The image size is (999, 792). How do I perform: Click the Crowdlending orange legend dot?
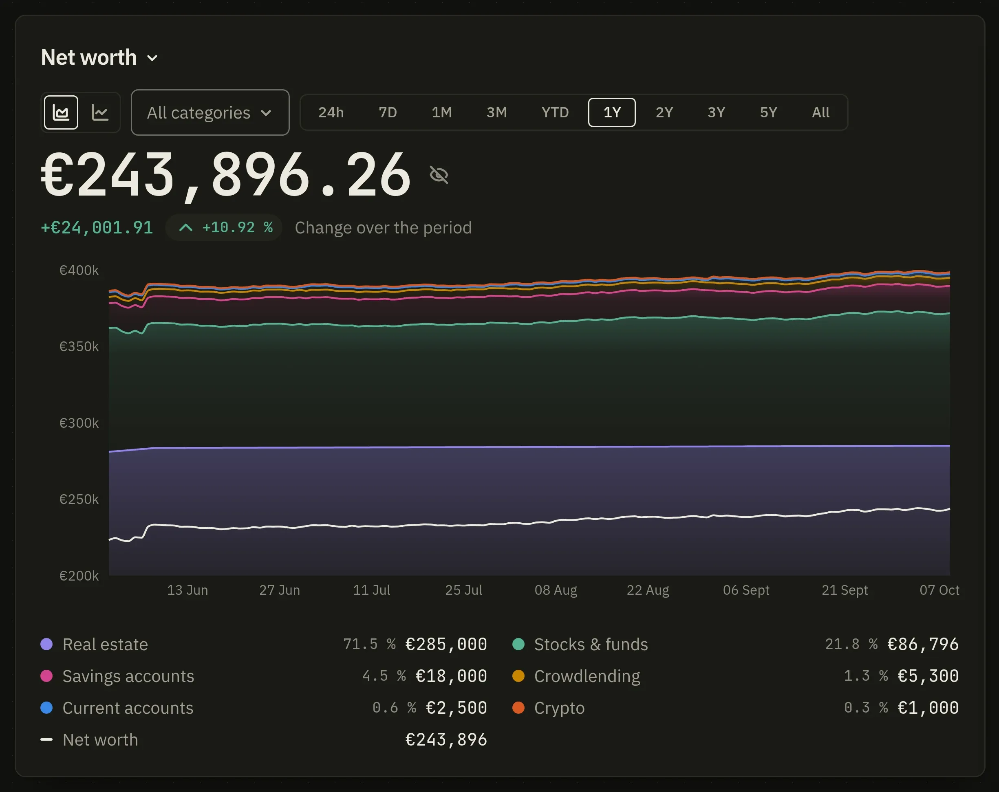coord(518,676)
